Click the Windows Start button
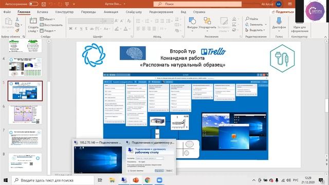 pyautogui.click(x=6, y=180)
